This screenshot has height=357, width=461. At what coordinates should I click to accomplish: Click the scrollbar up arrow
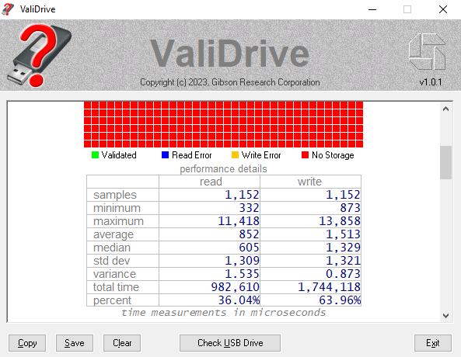[x=445, y=109]
